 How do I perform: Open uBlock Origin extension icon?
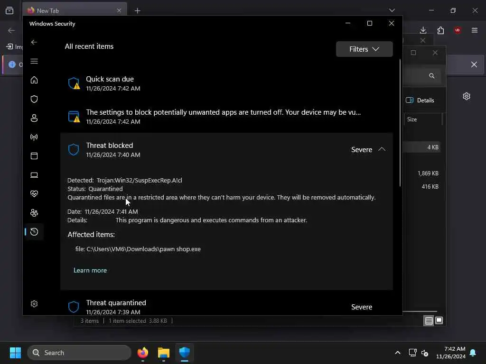click(x=458, y=30)
